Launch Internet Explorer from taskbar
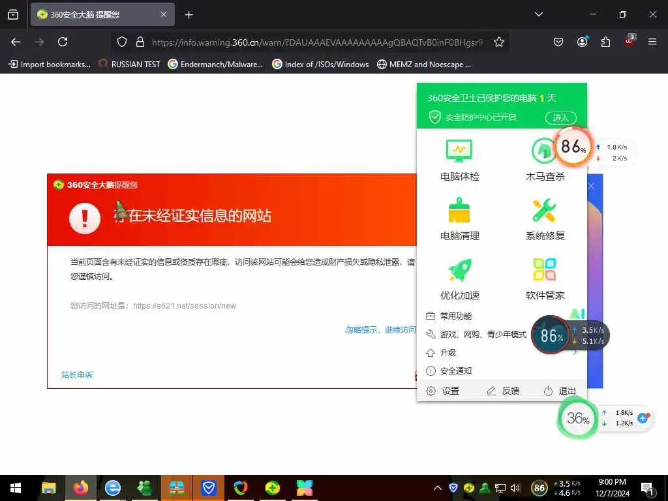The height and width of the screenshot is (501, 668). [x=112, y=488]
